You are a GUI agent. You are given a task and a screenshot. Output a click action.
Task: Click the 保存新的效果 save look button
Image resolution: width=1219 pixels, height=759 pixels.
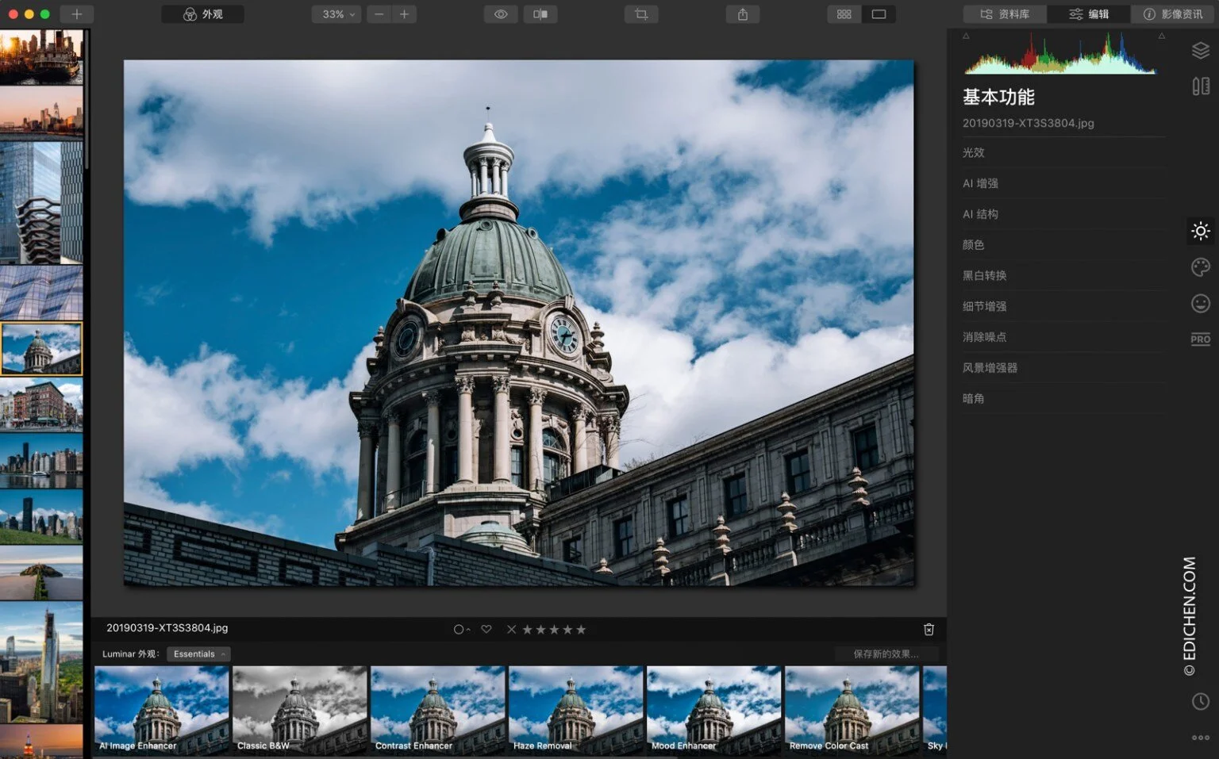point(886,654)
